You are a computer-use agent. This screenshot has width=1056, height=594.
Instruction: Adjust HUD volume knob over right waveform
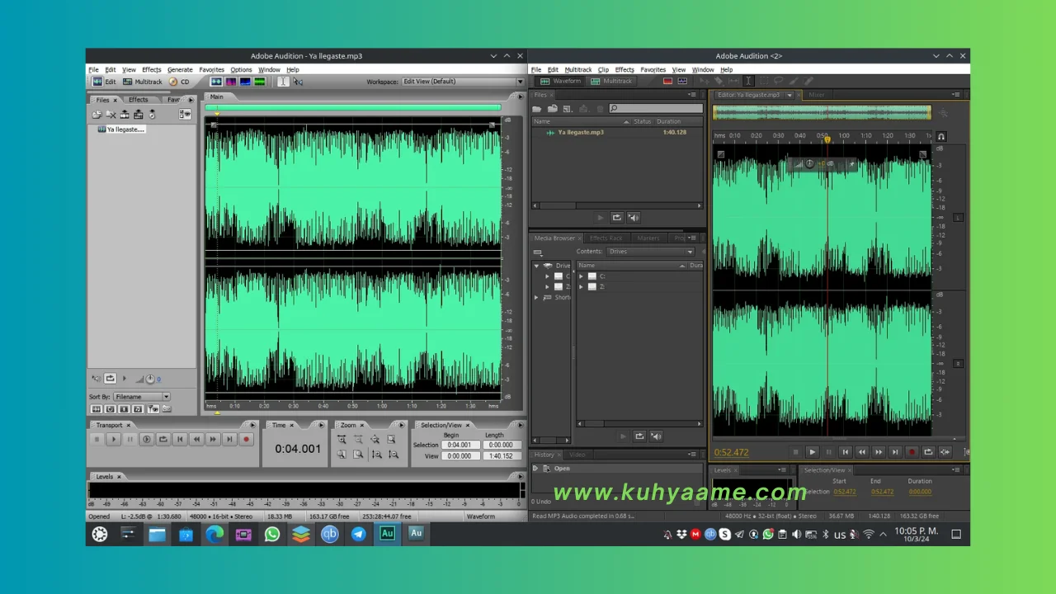(809, 164)
